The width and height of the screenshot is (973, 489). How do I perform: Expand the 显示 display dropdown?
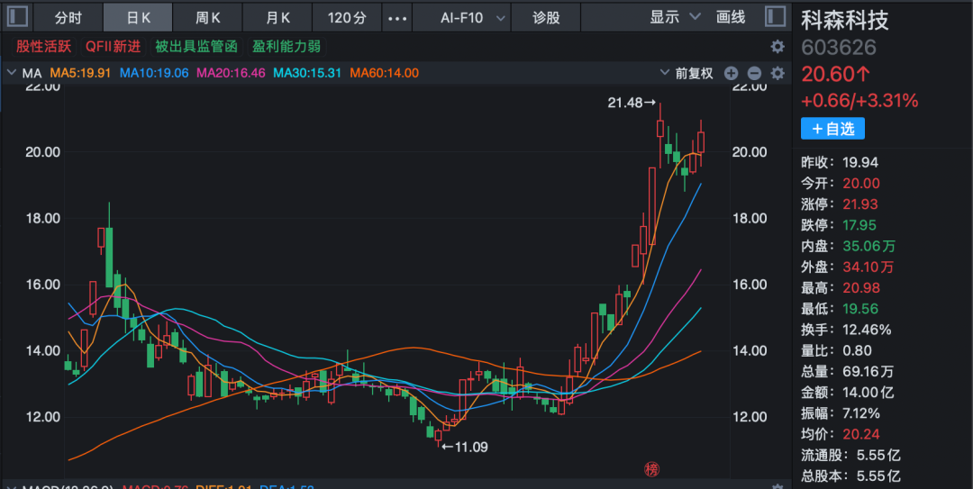click(x=675, y=17)
